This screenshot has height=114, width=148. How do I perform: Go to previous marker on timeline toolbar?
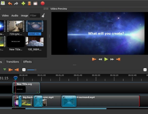pyautogui.click(x=11, y=70)
